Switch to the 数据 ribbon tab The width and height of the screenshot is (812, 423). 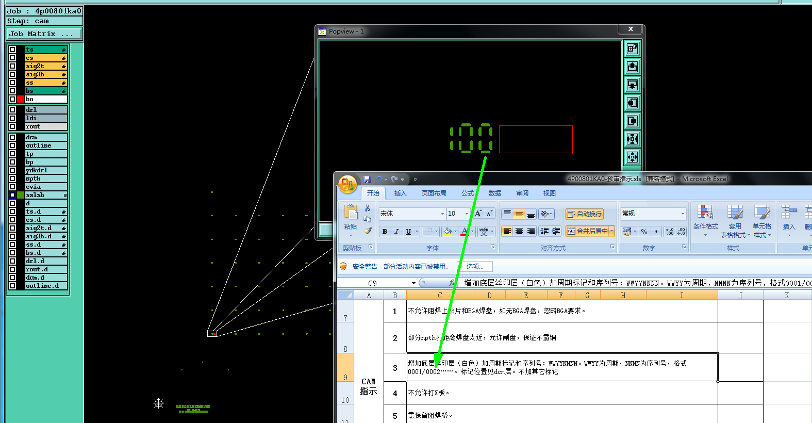[495, 193]
